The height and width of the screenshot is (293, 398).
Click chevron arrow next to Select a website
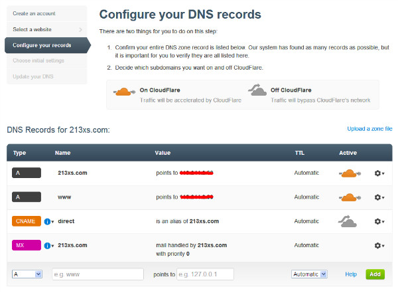point(81,29)
